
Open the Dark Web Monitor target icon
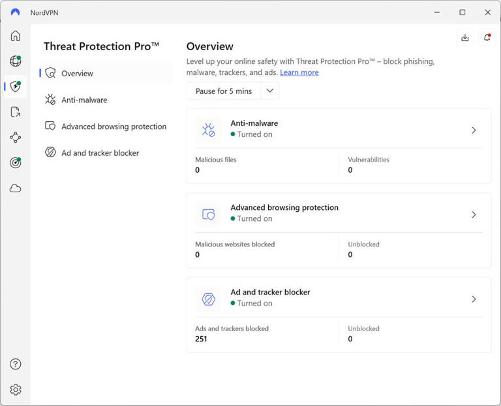16,163
